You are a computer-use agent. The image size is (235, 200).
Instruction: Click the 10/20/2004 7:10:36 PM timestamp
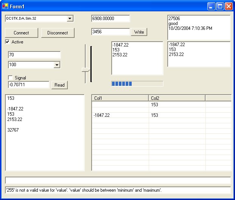(190, 28)
